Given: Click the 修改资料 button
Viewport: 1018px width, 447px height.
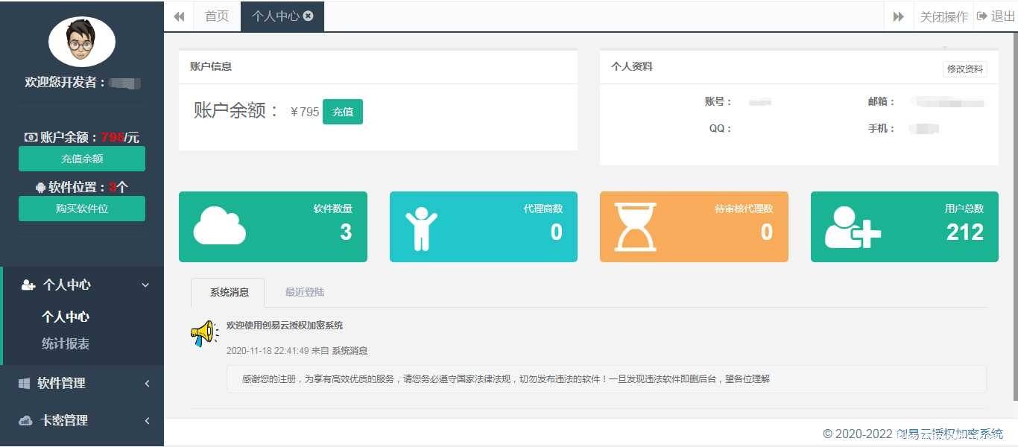Looking at the screenshot, I should pos(965,69).
